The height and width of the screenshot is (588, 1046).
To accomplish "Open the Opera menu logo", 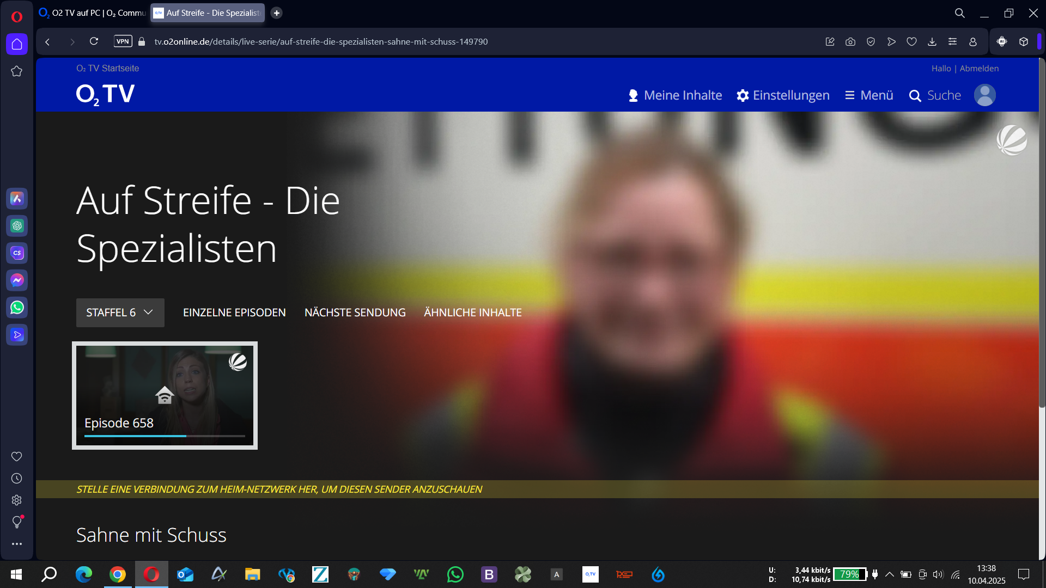I will click(x=17, y=17).
